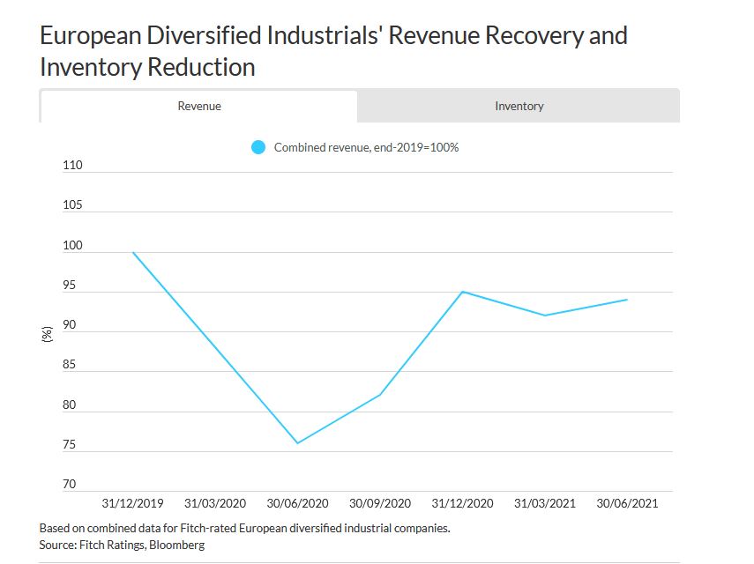The height and width of the screenshot is (564, 754).
Task: Click the line's peak above 31/12/2020
Action: click(462, 292)
